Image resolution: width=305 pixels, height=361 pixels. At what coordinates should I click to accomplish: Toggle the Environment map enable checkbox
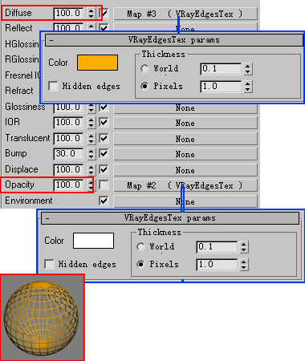(104, 201)
